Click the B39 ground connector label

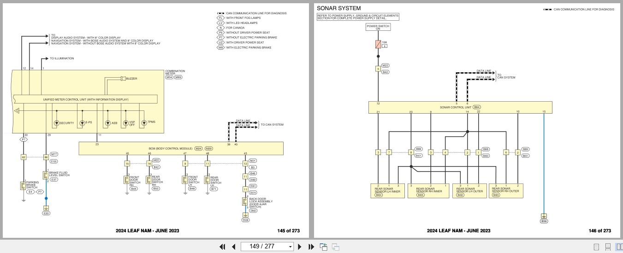[x=544, y=222]
